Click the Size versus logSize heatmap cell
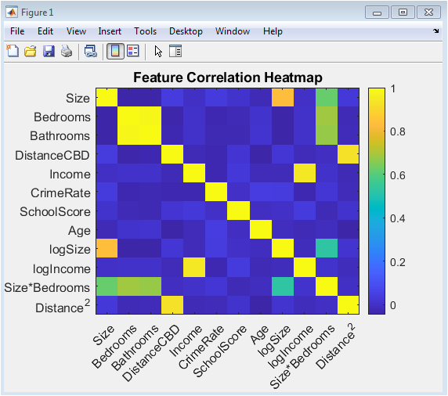Screen dimensions: 448x396 [283, 97]
